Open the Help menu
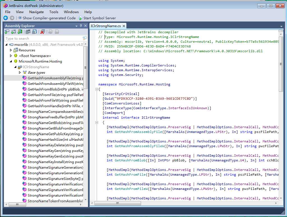The height and width of the screenshot is (217, 287). (x=88, y=12)
